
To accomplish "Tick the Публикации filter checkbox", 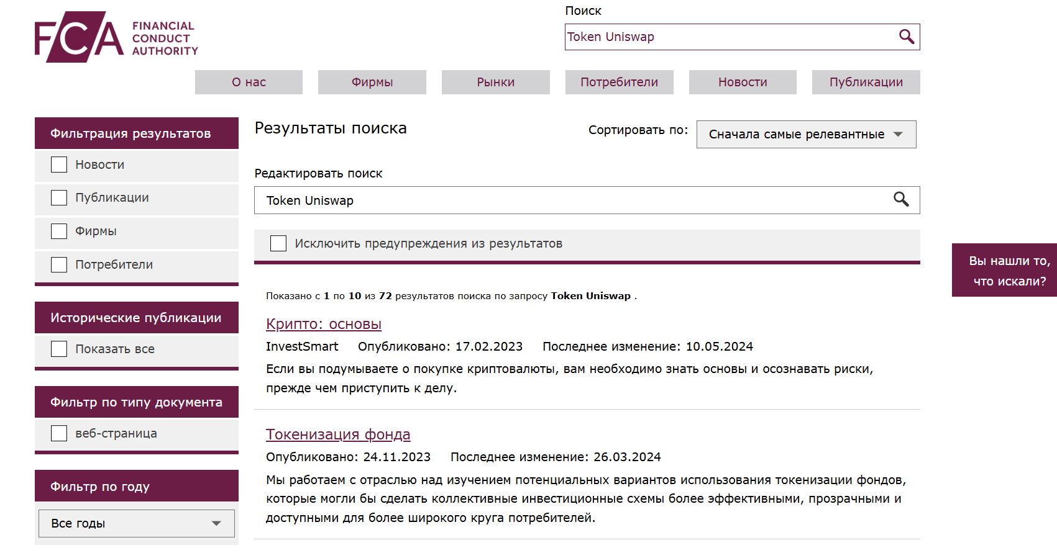I will coord(59,198).
